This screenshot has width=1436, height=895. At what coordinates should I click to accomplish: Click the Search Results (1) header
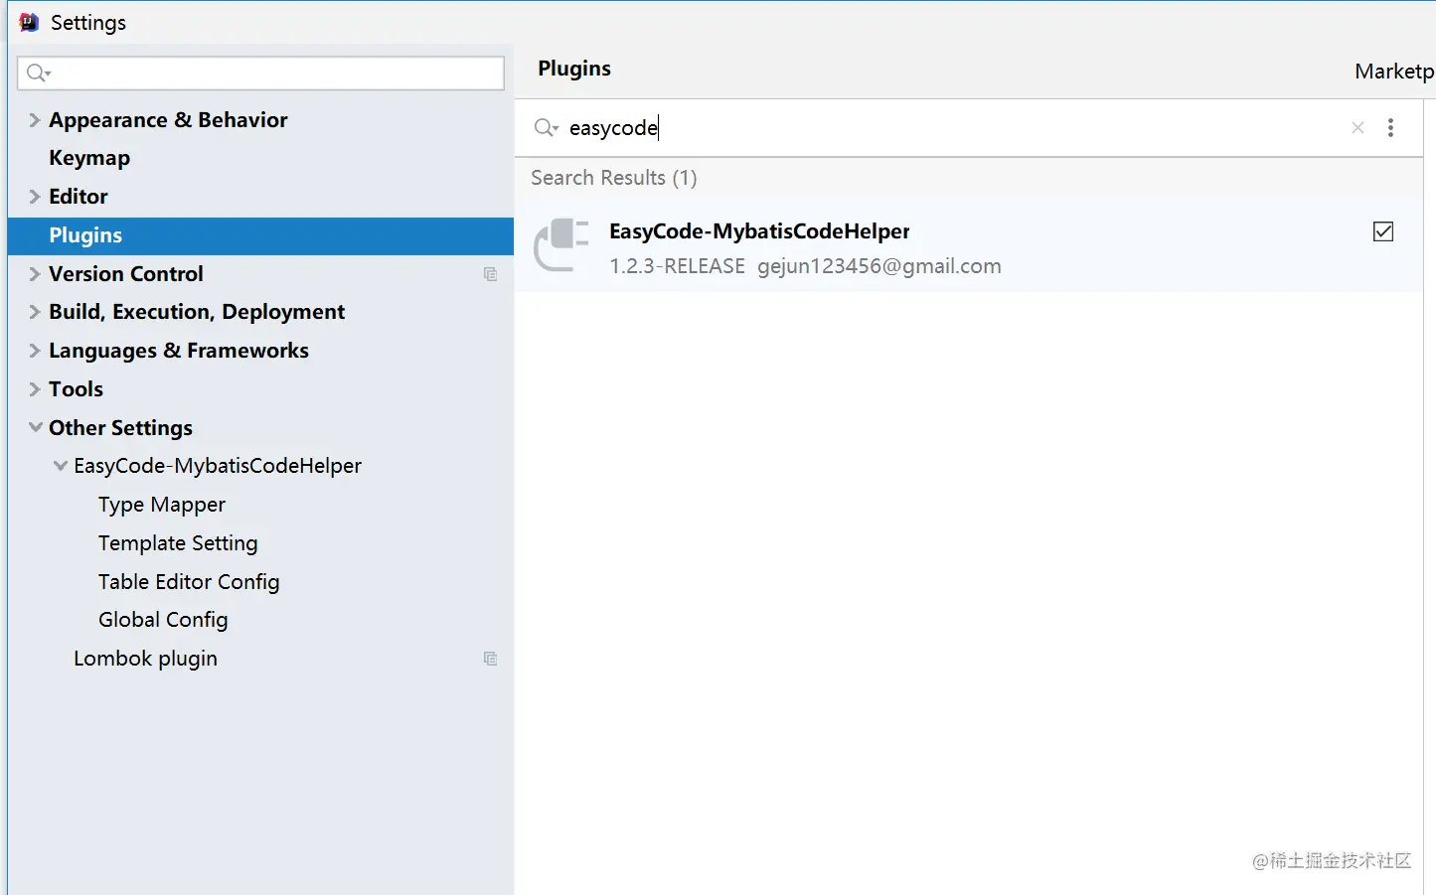[614, 178]
